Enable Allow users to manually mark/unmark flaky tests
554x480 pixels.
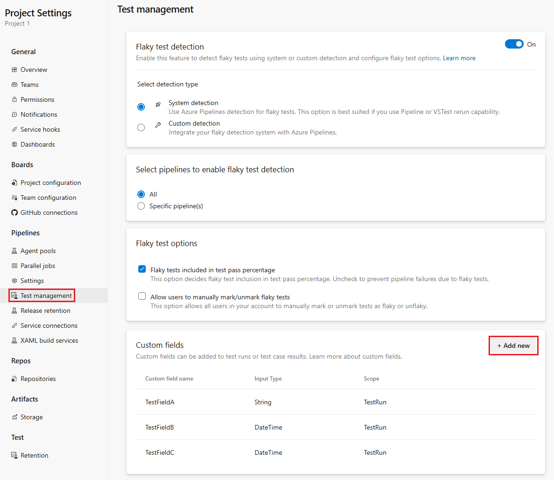pyautogui.click(x=142, y=296)
